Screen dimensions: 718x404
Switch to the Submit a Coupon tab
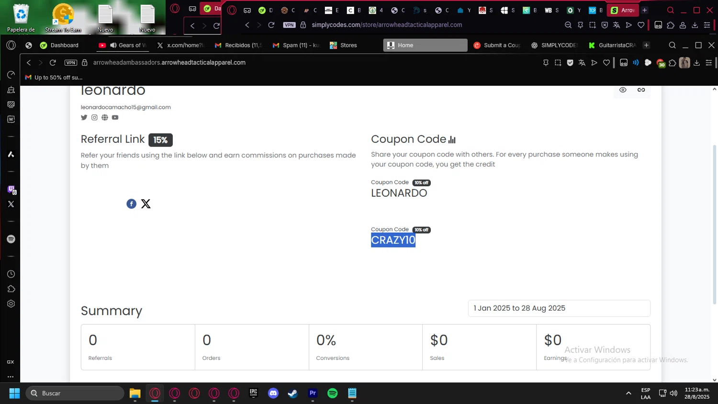pyautogui.click(x=498, y=45)
